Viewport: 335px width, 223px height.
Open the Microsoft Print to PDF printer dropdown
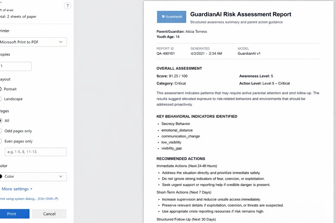[x=33, y=42]
